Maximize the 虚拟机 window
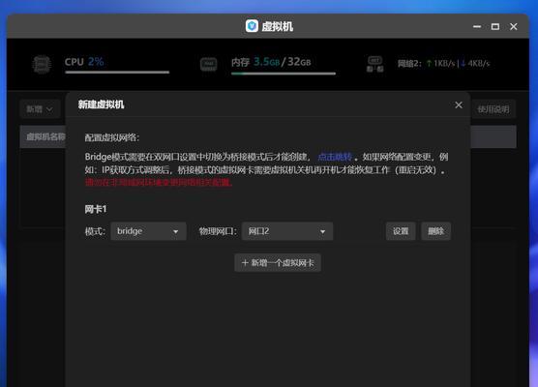 (495, 26)
